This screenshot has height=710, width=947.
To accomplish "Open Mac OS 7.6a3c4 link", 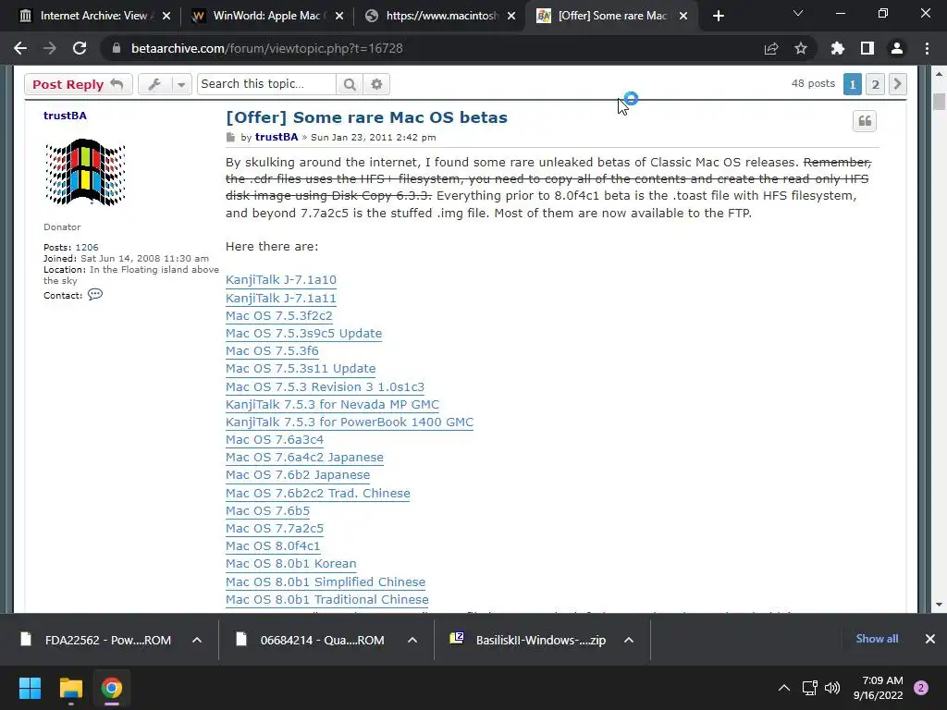I will click(x=275, y=439).
